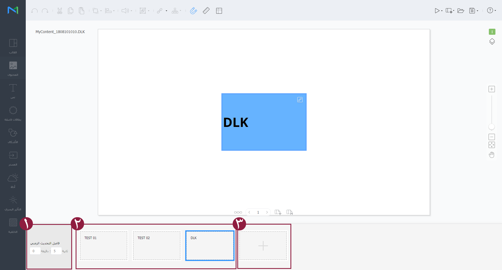502x270 pixels.
Task: Select the TEST 01 thumbnail
Action: point(104,245)
